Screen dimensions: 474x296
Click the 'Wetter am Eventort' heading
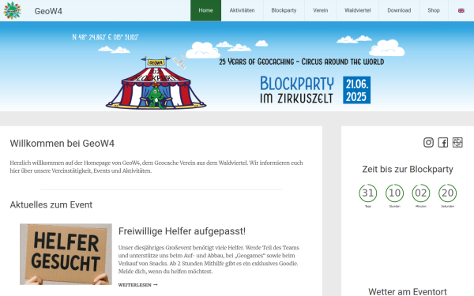point(408,292)
